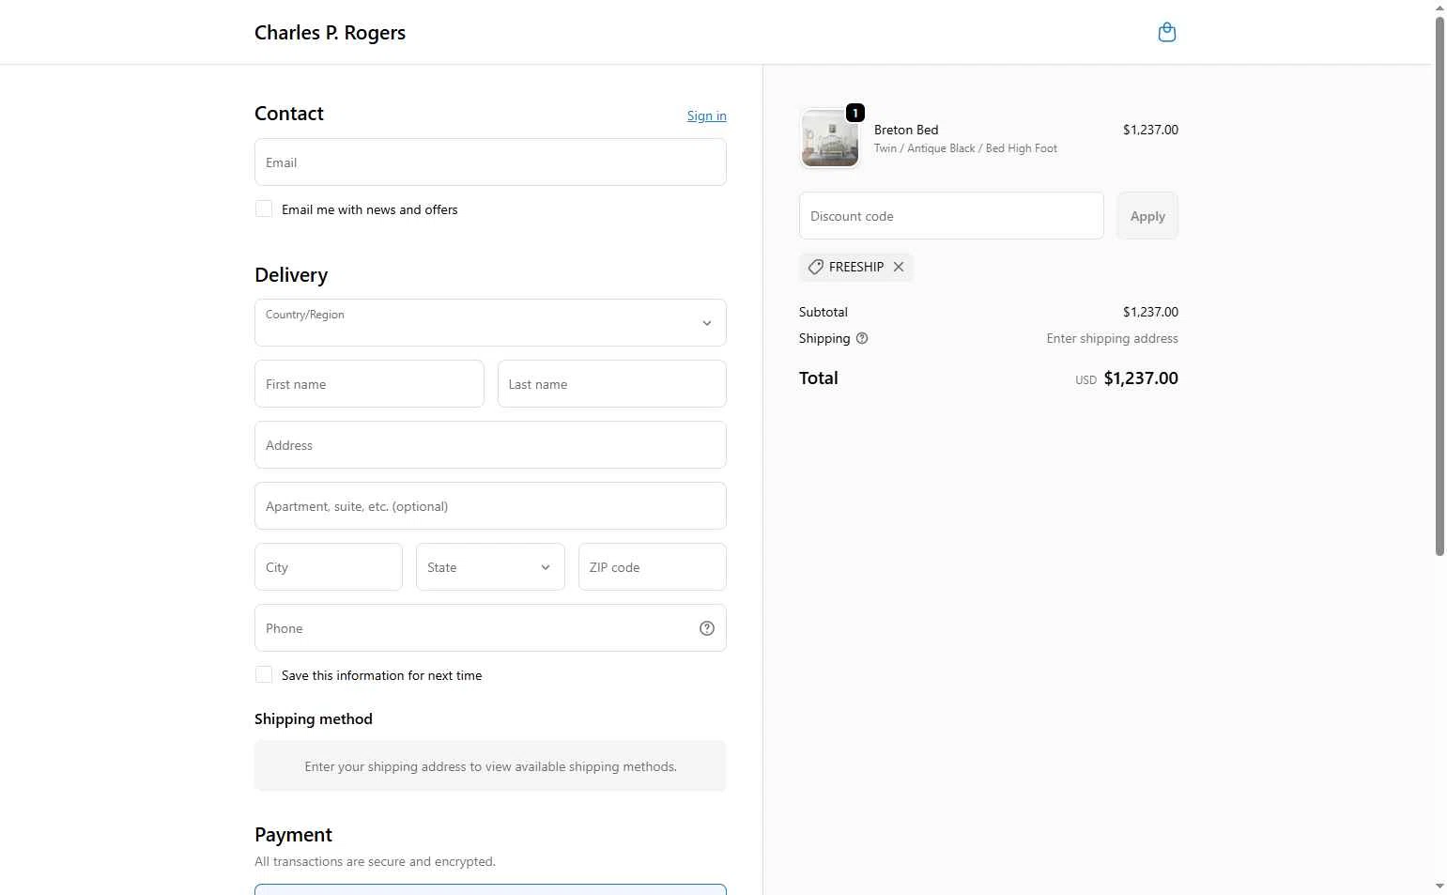Focus the City field
Screen dimensions: 1447x895
(329, 567)
